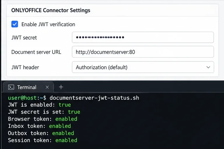Open a new terminal tab with plus
The image size is (224, 149).
tap(61, 87)
